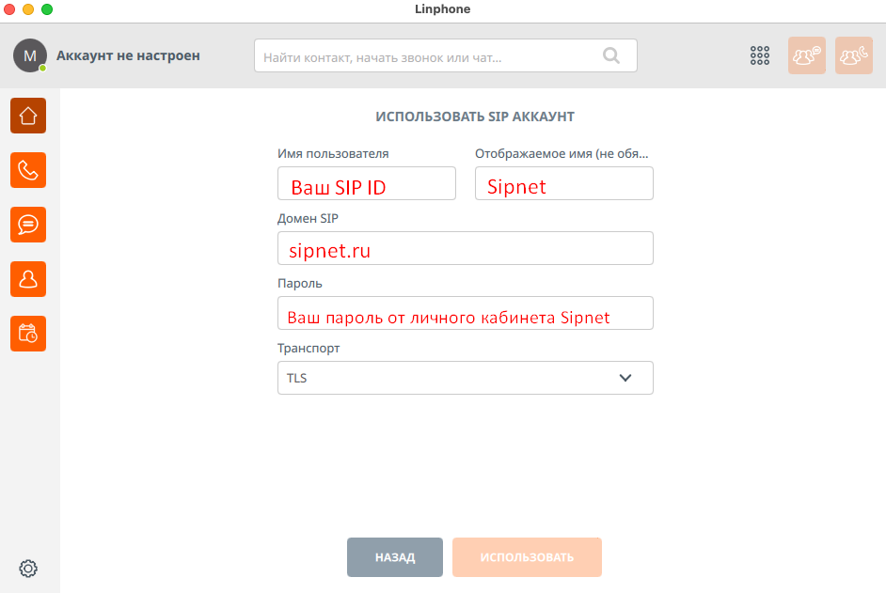The width and height of the screenshot is (886, 593).
Task: Click the account avatar with letter M
Action: point(29,55)
